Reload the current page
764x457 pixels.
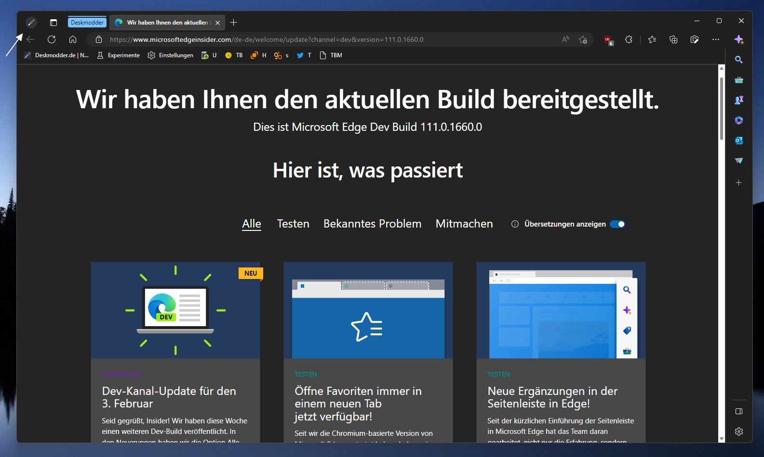point(52,39)
